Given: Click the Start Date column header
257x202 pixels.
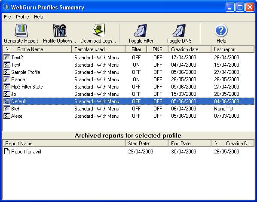Looking at the screenshot, I should click(147, 144).
